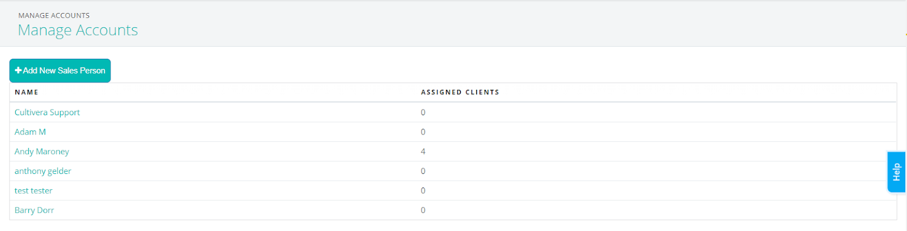Click the ASSIGNED CLIENTS column header

point(460,92)
